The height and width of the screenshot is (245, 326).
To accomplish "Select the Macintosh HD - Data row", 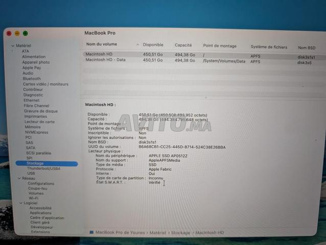I will (x=105, y=61).
